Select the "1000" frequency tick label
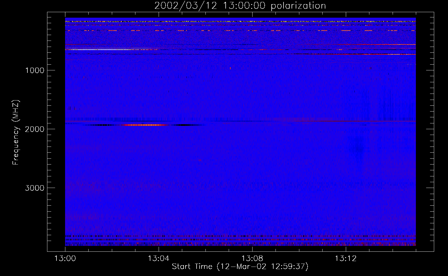This screenshot has height=276, width=448. [35, 70]
